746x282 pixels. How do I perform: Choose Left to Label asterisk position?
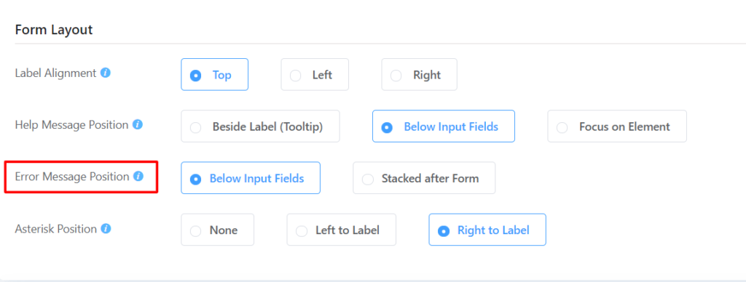(x=341, y=230)
